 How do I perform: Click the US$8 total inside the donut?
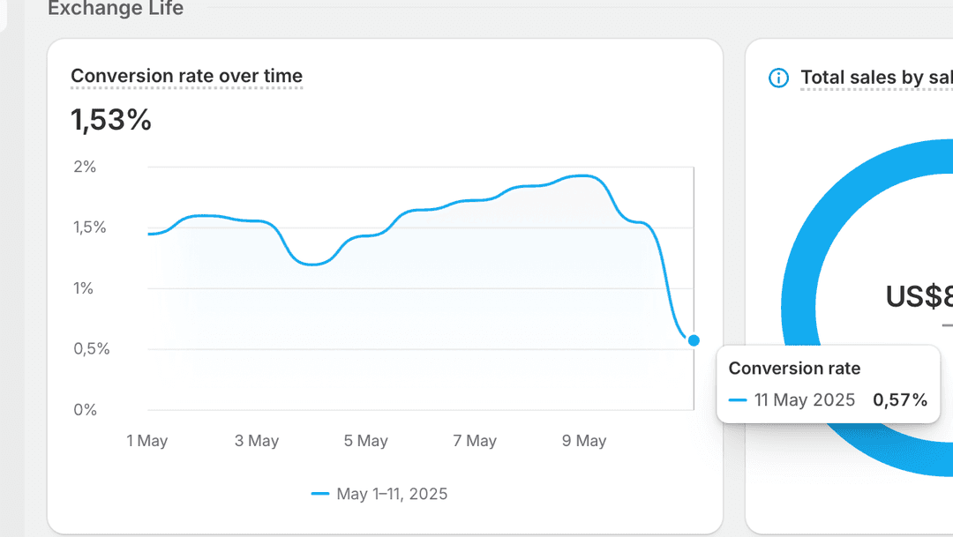918,297
